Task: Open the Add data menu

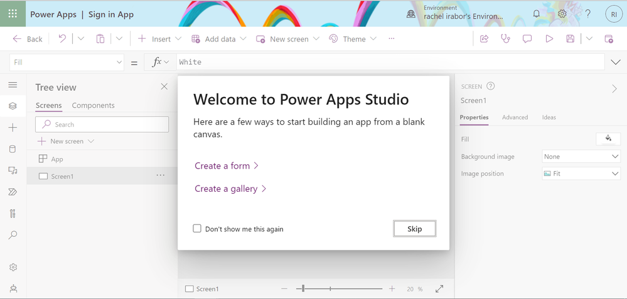Action: (x=219, y=39)
